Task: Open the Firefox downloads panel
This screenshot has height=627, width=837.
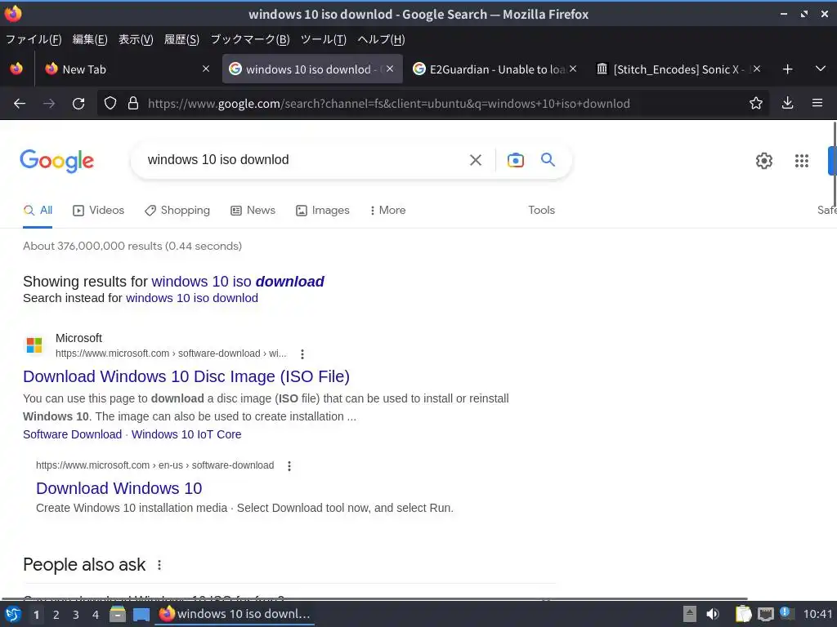Action: [x=787, y=104]
